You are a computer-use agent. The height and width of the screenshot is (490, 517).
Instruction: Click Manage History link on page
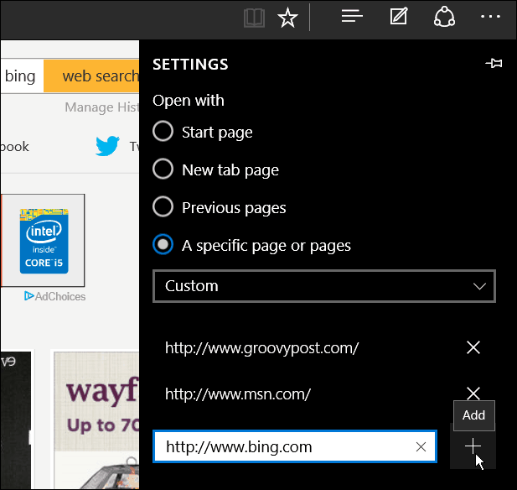point(102,107)
